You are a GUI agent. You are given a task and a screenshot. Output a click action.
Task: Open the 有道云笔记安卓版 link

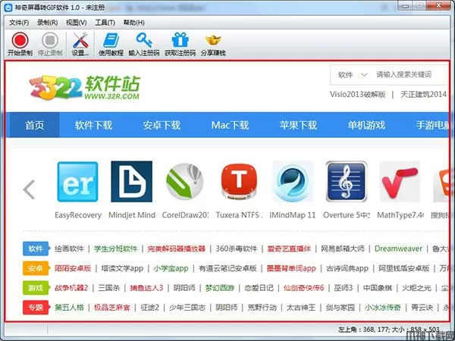(227, 268)
